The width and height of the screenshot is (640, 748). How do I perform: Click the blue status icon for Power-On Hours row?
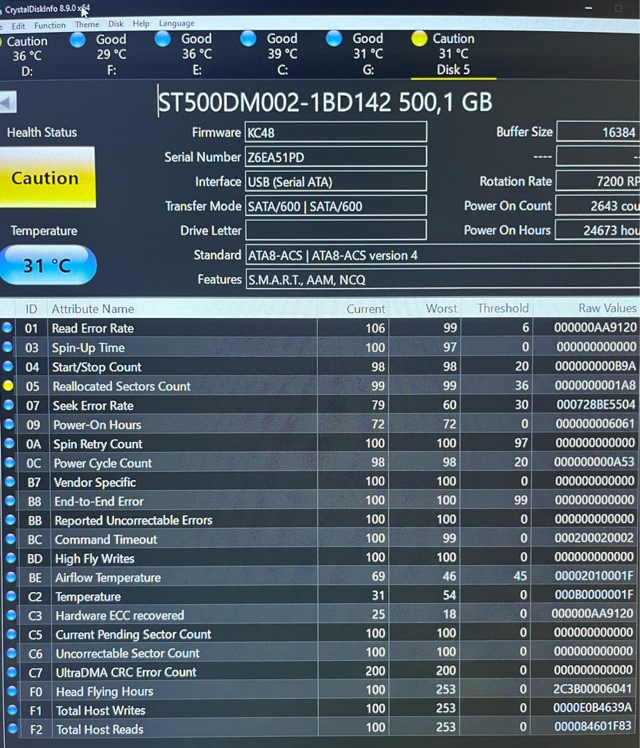pyautogui.click(x=8, y=424)
